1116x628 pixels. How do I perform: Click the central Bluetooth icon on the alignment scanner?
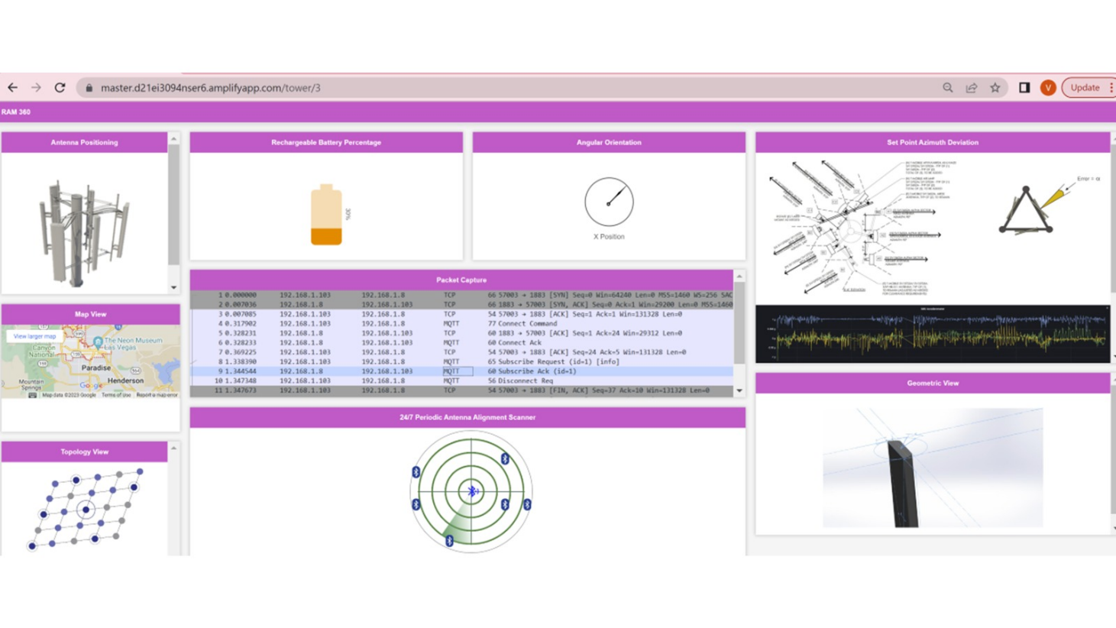click(473, 490)
